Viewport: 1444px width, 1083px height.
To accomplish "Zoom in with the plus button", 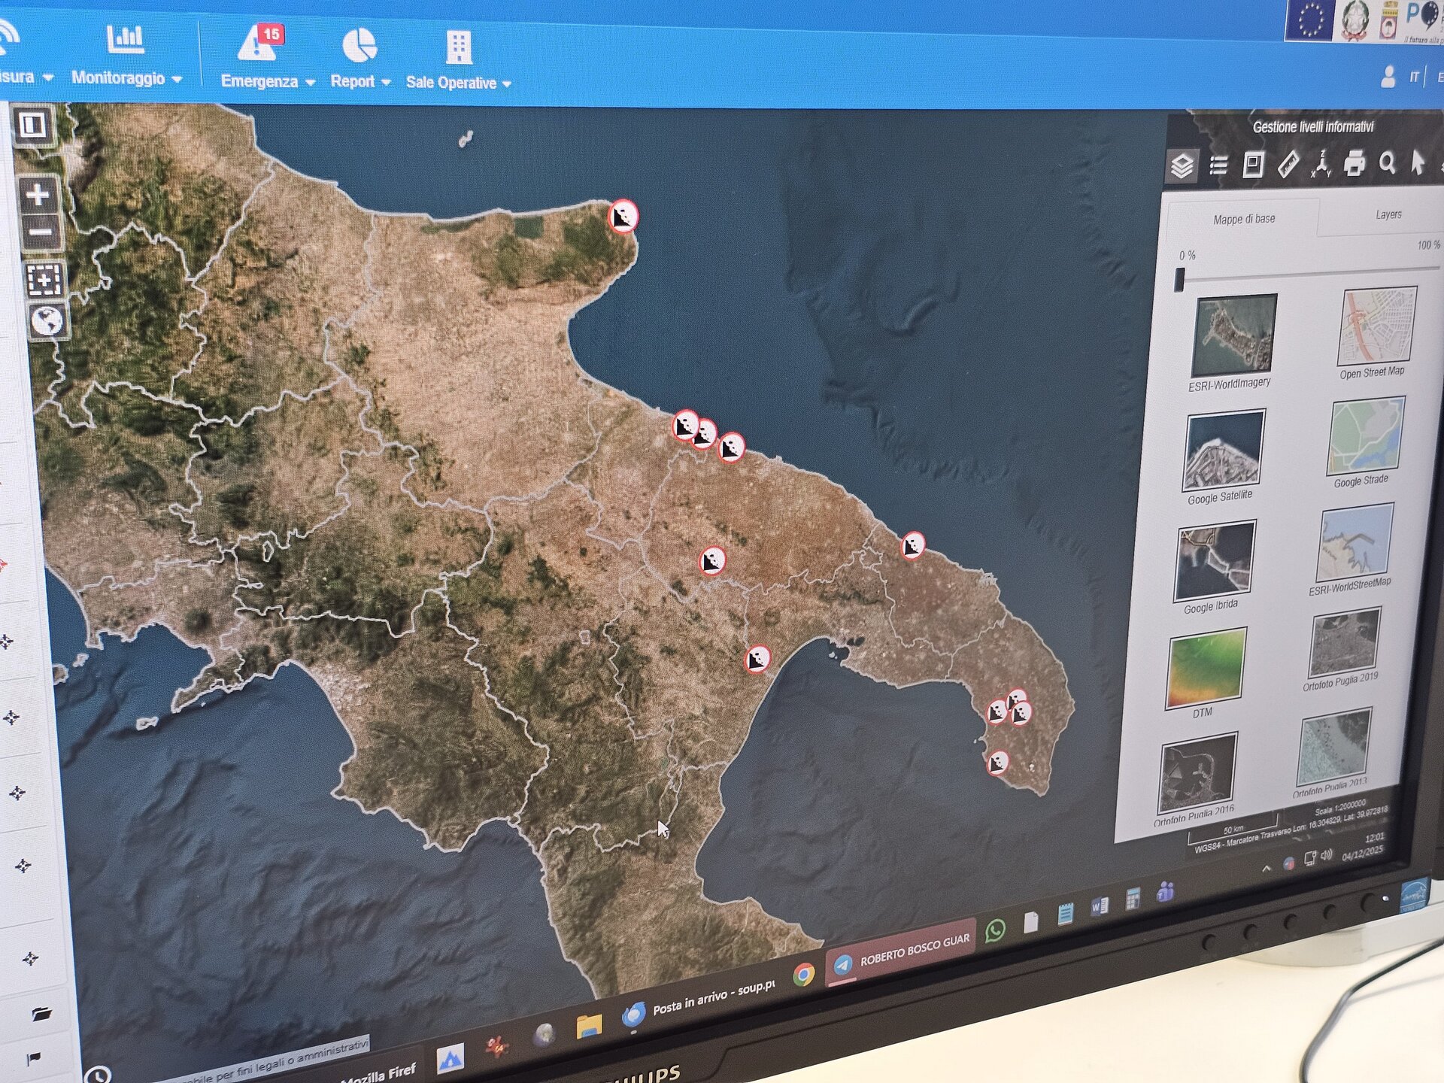I will click(x=38, y=195).
